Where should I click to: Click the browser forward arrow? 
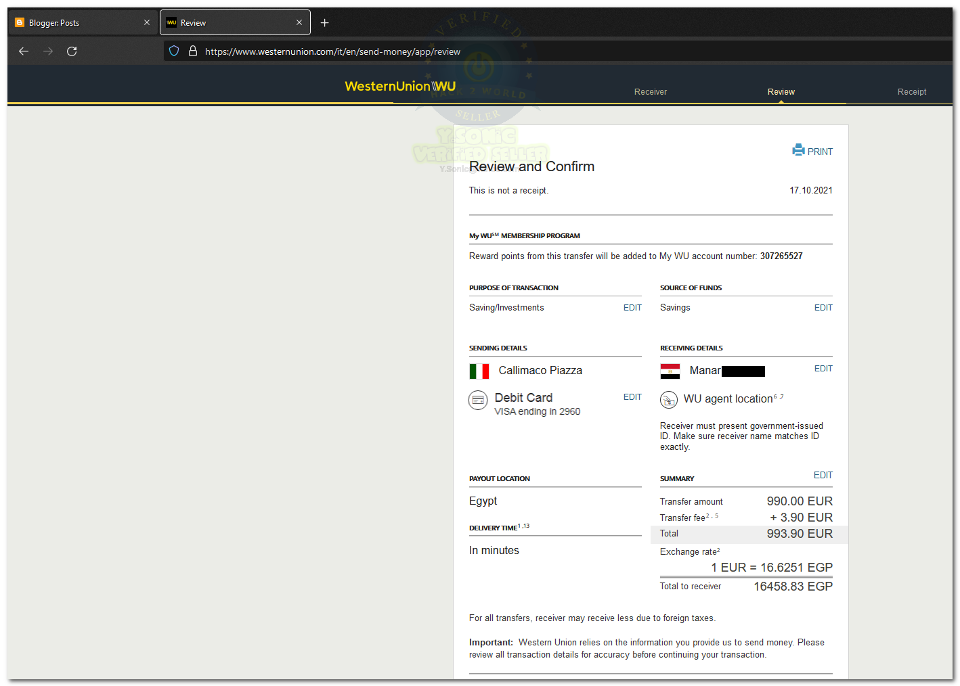point(48,51)
